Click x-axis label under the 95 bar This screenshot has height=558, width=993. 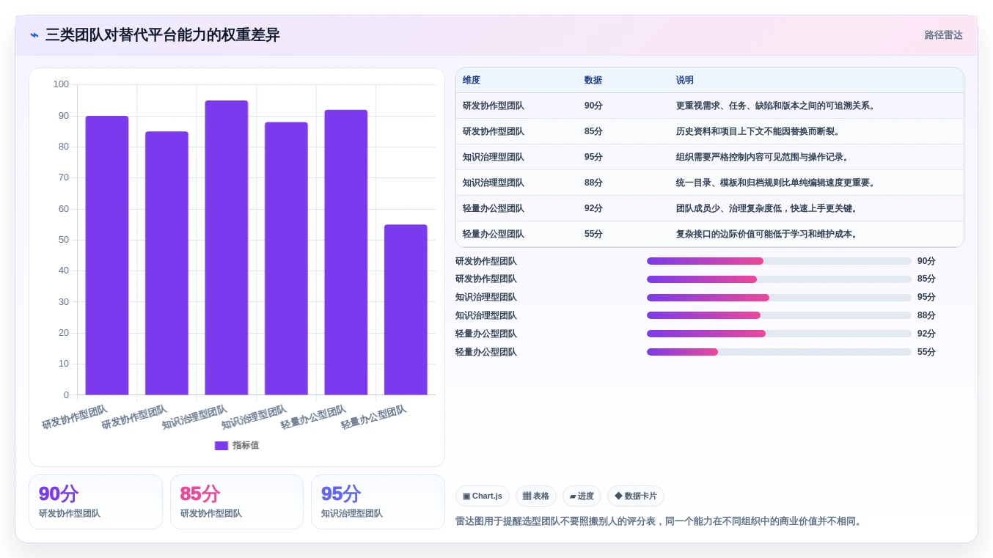coord(194,416)
